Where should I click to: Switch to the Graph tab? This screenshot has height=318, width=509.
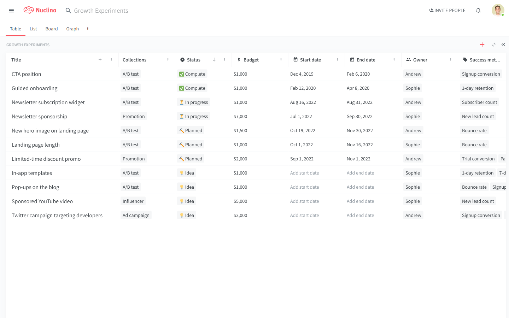(x=72, y=29)
